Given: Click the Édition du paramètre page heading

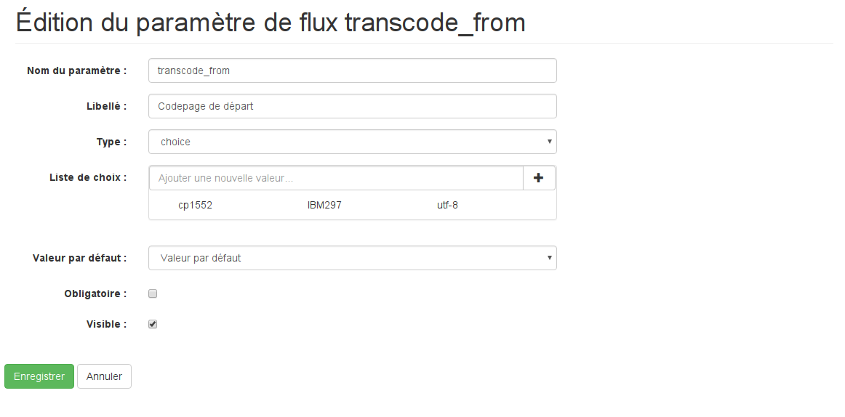Looking at the screenshot, I should (271, 23).
